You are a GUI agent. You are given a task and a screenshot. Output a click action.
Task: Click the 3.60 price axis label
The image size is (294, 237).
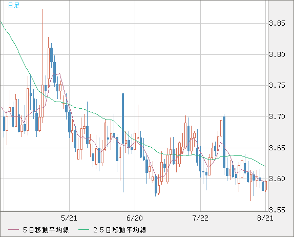tap(277, 179)
